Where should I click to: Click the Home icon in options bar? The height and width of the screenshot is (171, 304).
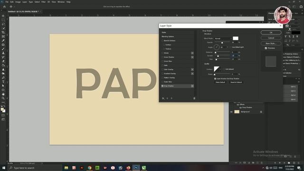pyautogui.click(x=4, y=7)
